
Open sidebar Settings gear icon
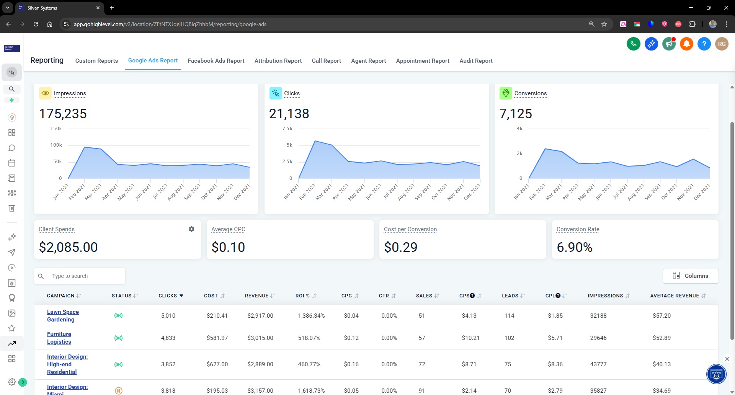[12, 382]
